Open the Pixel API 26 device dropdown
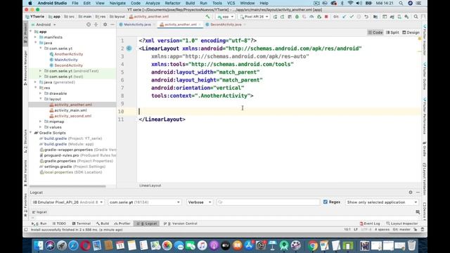The image size is (450, 253). point(254,17)
